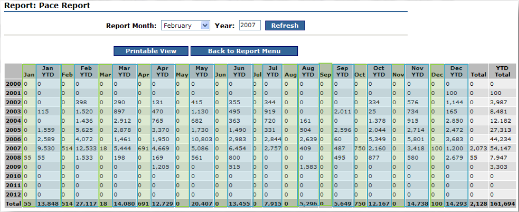Viewport: 519px width, 212px height.
Task: Click the 3,987 YTD Total for 2002
Action: point(497,102)
